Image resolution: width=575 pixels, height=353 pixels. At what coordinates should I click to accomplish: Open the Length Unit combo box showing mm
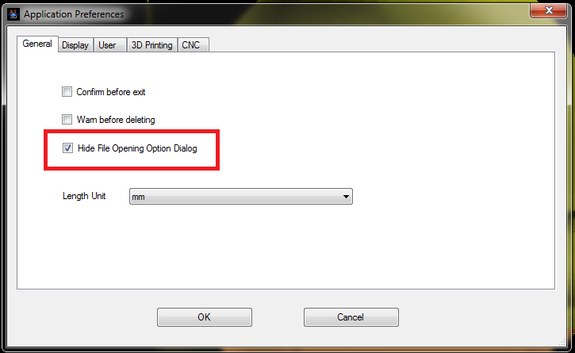click(241, 196)
